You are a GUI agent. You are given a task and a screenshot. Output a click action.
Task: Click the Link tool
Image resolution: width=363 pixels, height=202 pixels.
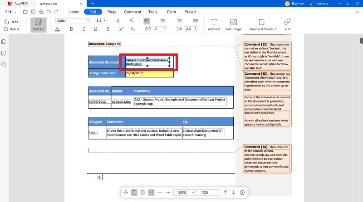point(287,24)
